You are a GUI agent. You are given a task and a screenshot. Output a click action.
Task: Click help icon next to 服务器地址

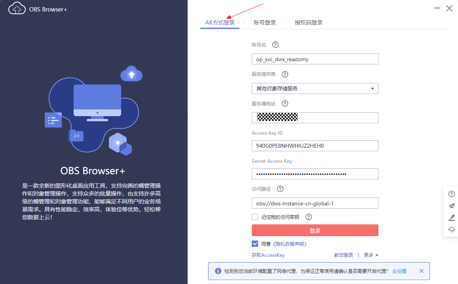(x=285, y=103)
